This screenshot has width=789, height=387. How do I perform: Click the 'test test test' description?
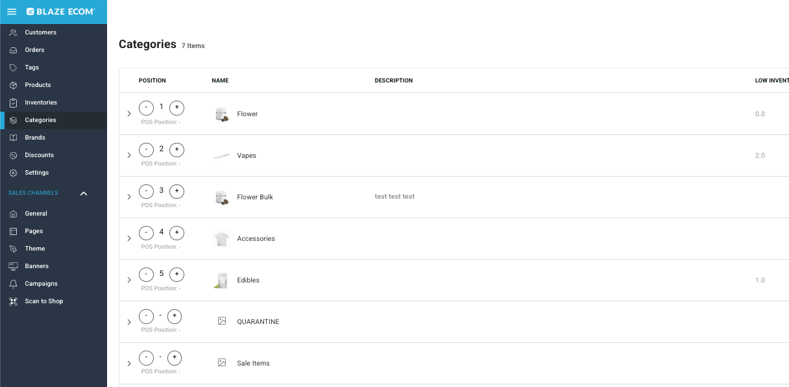[x=394, y=197]
